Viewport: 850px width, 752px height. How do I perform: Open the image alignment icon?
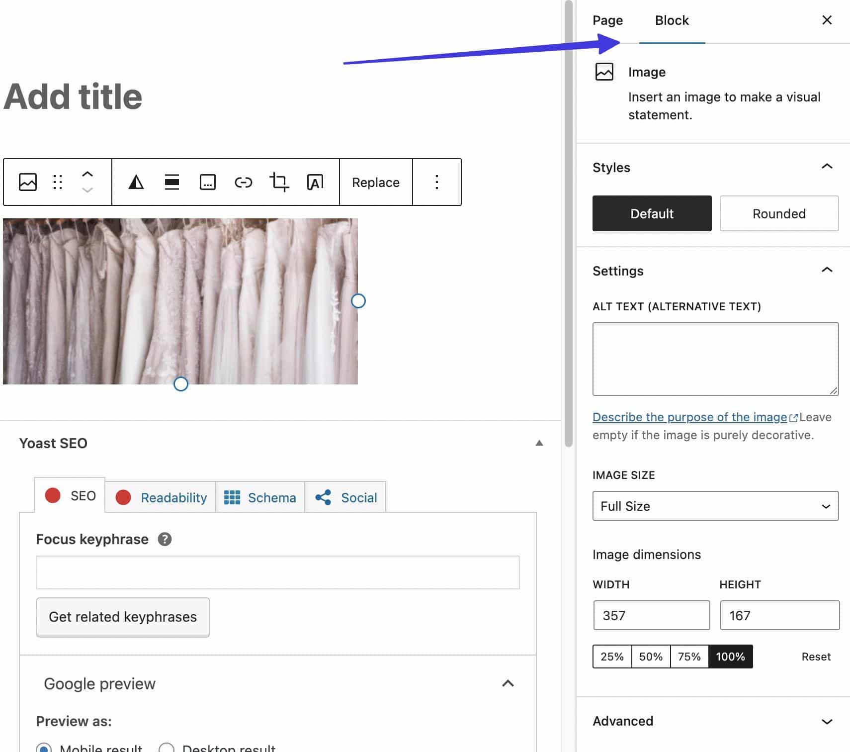point(171,182)
